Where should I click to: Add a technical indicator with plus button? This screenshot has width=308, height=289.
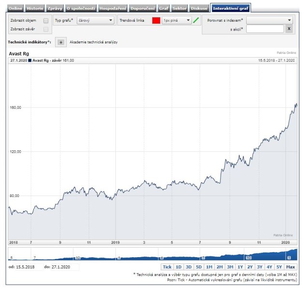click(x=61, y=42)
